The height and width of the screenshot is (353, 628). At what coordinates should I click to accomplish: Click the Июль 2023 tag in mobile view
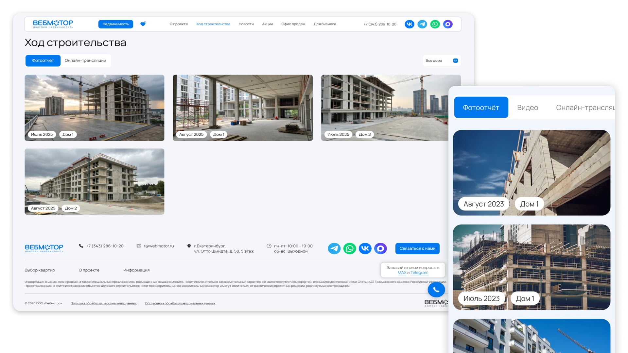pyautogui.click(x=481, y=298)
